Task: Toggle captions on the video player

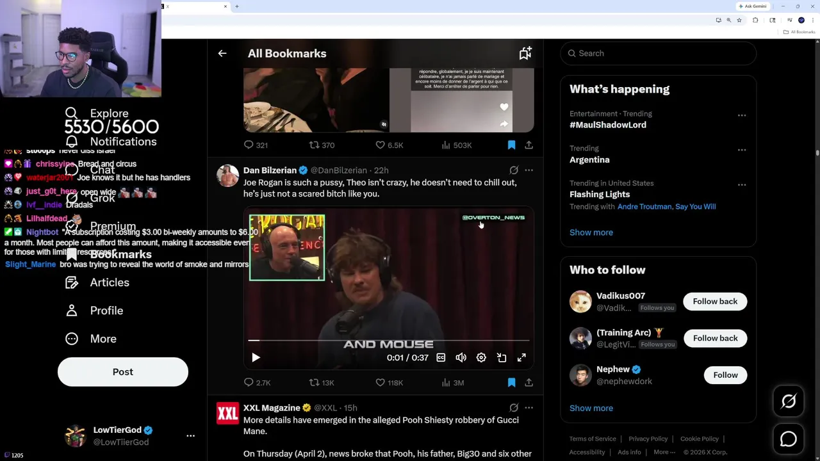Action: pyautogui.click(x=441, y=358)
